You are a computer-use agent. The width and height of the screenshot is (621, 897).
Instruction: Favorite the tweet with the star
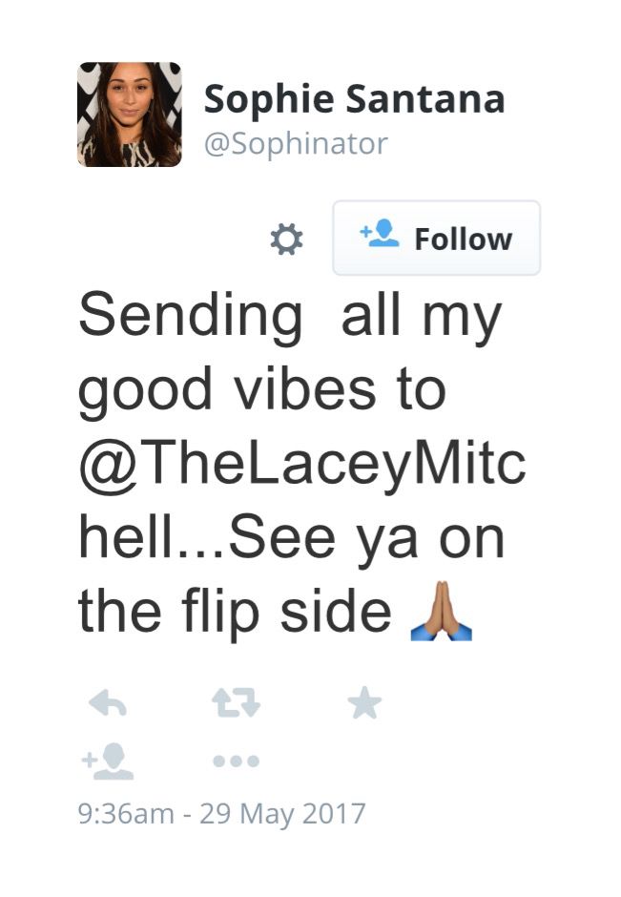364,702
